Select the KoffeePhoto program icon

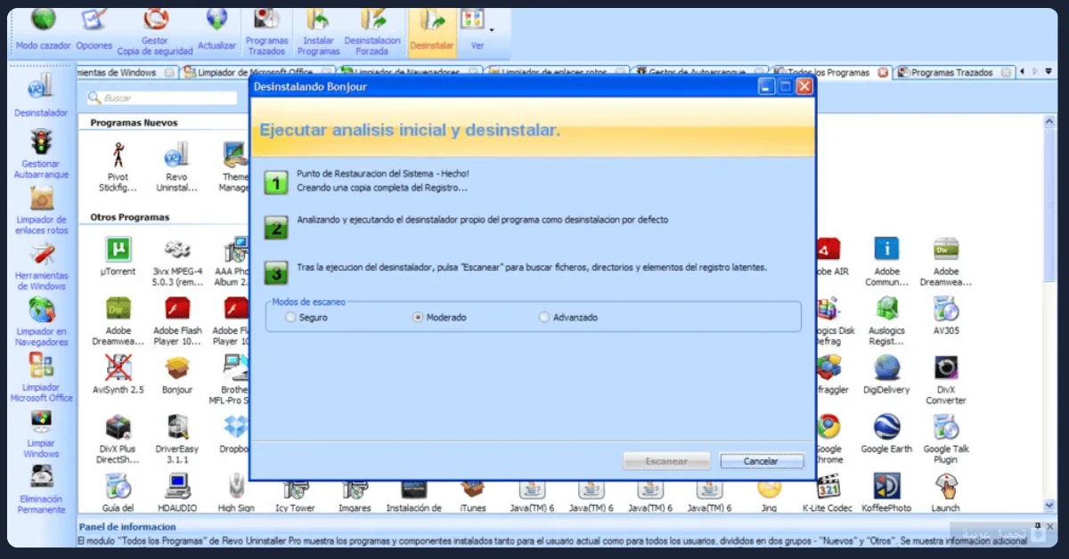click(886, 493)
